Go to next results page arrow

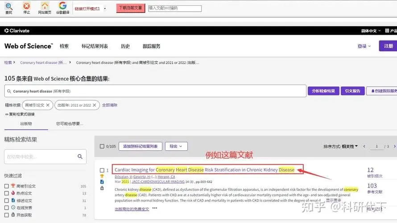coord(394,146)
